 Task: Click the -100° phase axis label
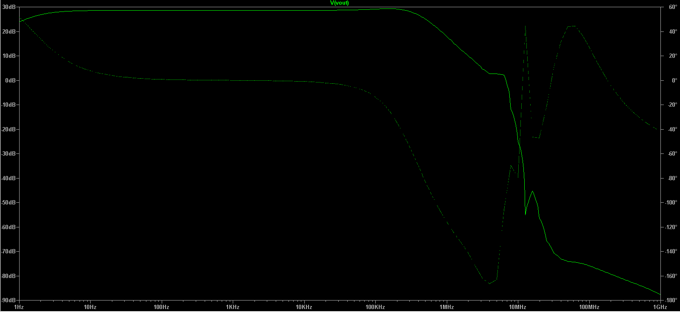[671, 203]
